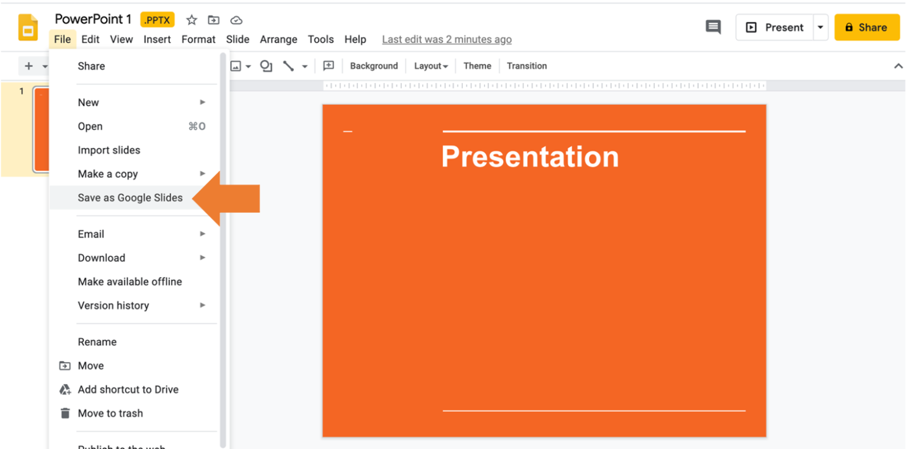Select the insert image tool
Image resolution: width=906 pixels, height=449 pixels.
pos(235,65)
